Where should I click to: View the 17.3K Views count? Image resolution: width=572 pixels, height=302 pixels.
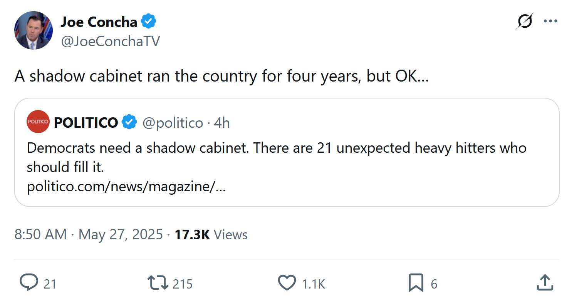click(x=211, y=234)
